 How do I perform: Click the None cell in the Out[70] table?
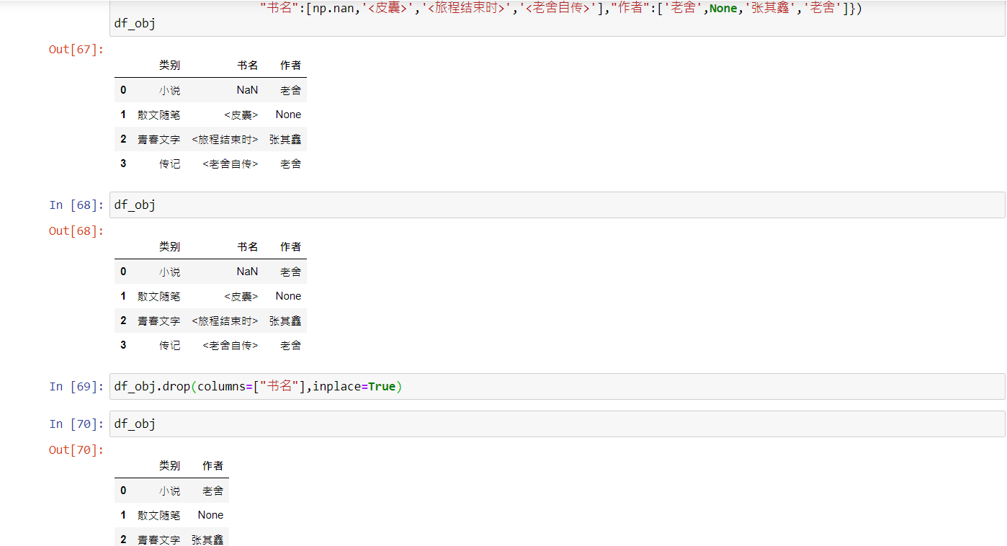tap(210, 515)
